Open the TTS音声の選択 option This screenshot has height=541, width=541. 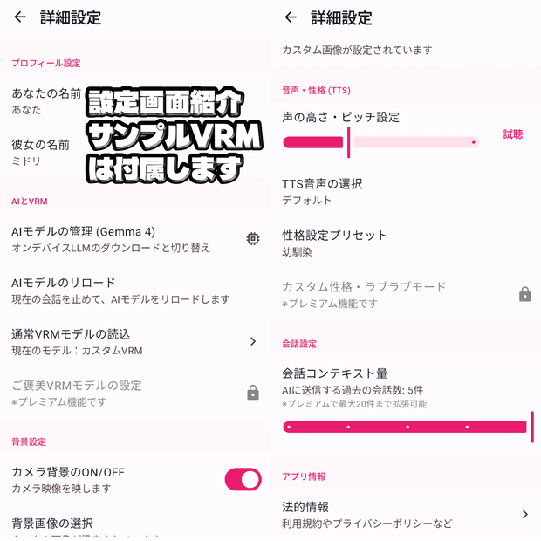[x=406, y=191]
